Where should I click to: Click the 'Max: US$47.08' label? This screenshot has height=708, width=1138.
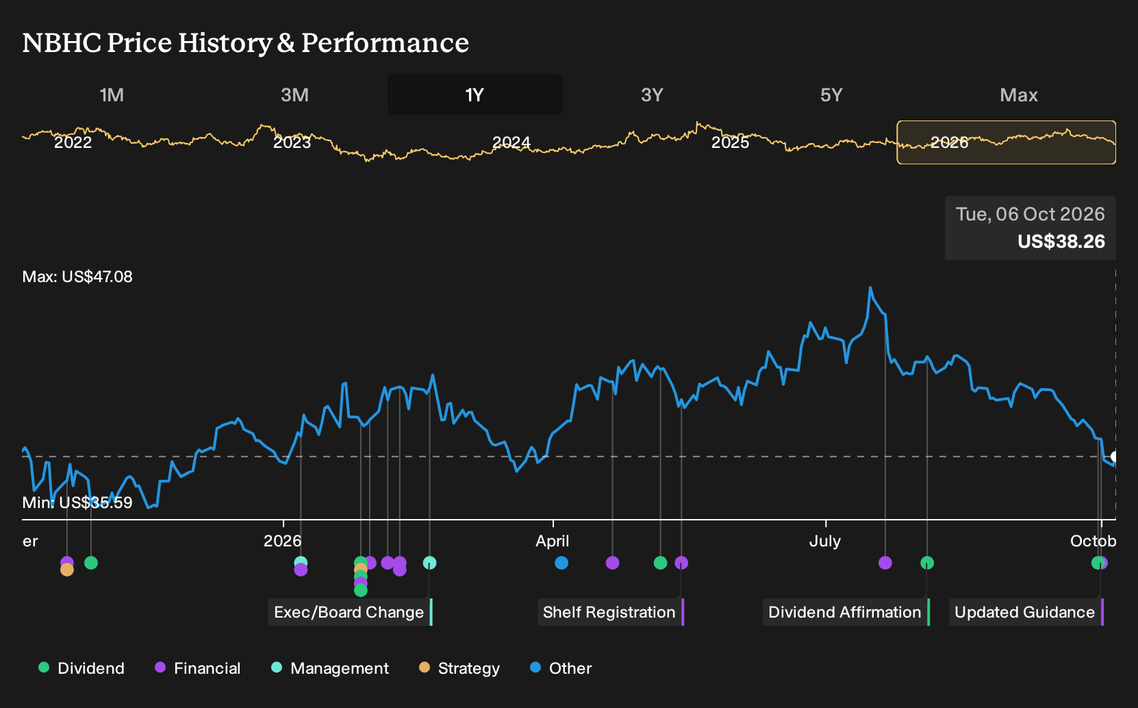coord(77,277)
